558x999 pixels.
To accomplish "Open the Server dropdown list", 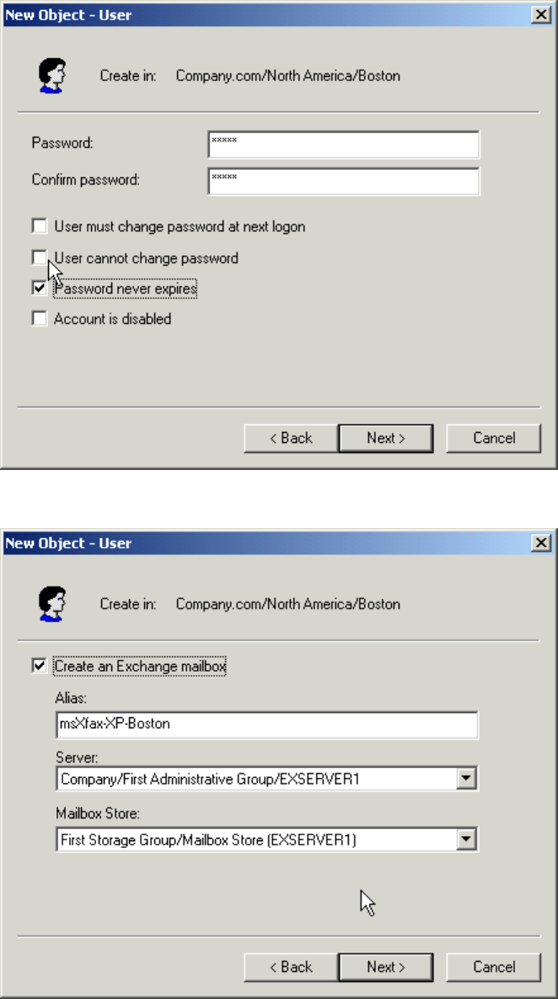I will [x=467, y=779].
